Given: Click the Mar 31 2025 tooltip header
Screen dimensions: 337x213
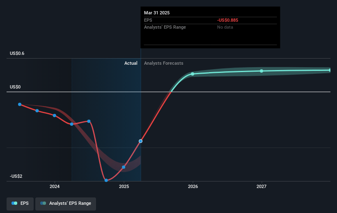Looking at the screenshot, I should click(x=157, y=13).
